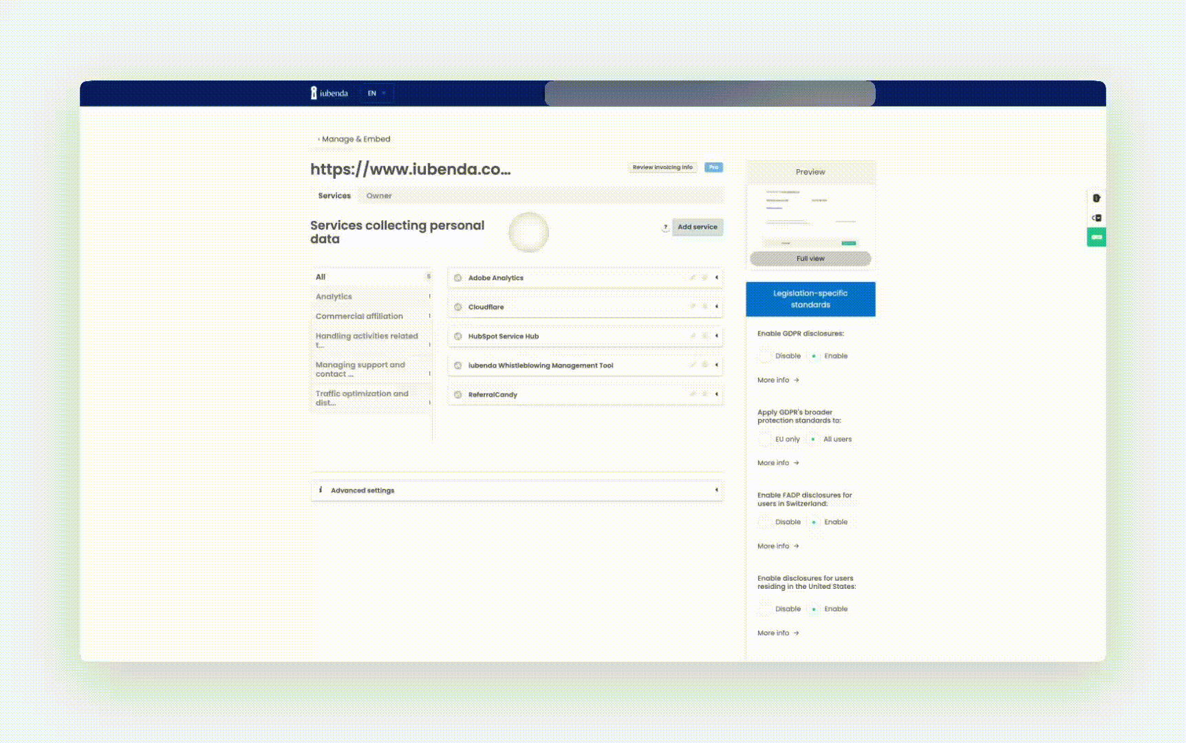
Task: Open settings gear for ReferralCandy
Action: pyautogui.click(x=704, y=394)
